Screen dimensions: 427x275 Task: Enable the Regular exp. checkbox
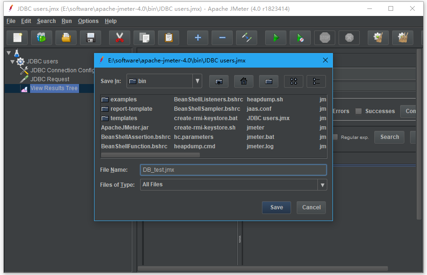click(335, 137)
